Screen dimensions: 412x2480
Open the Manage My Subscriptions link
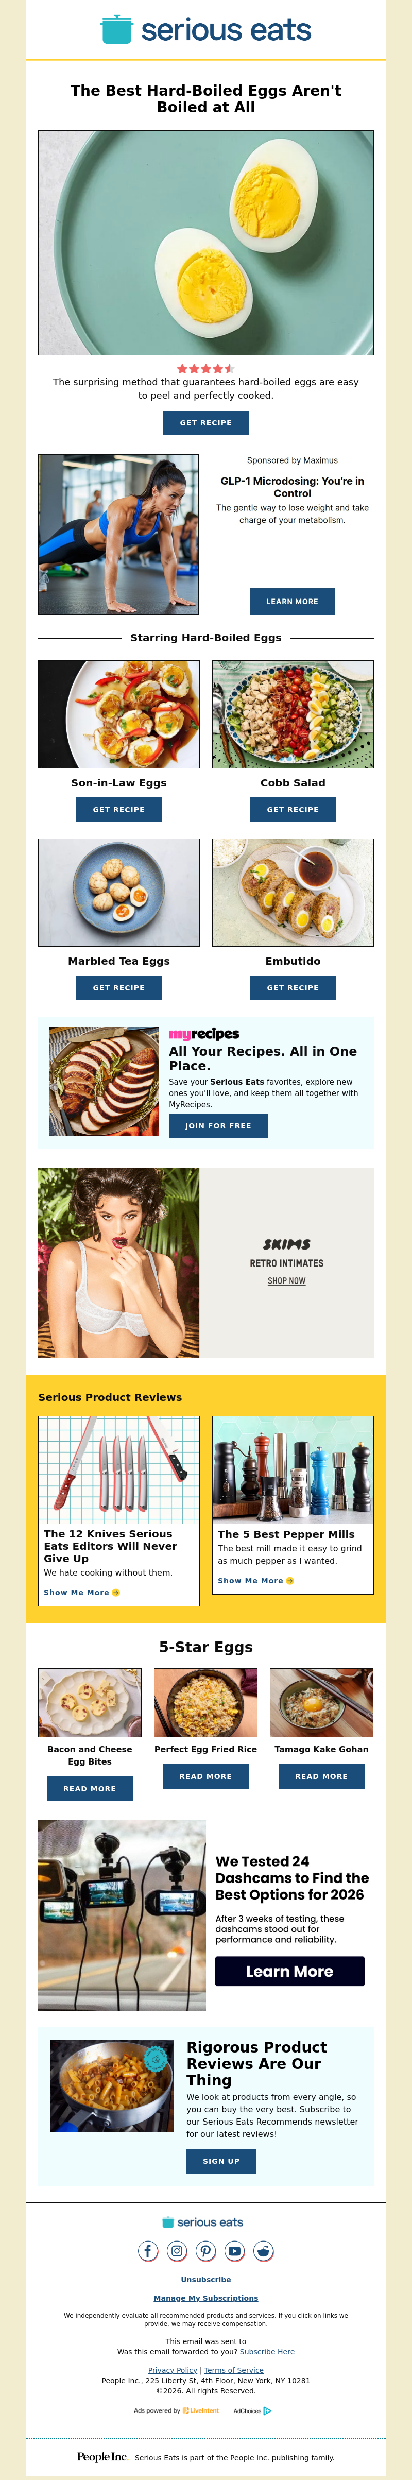tap(206, 2298)
